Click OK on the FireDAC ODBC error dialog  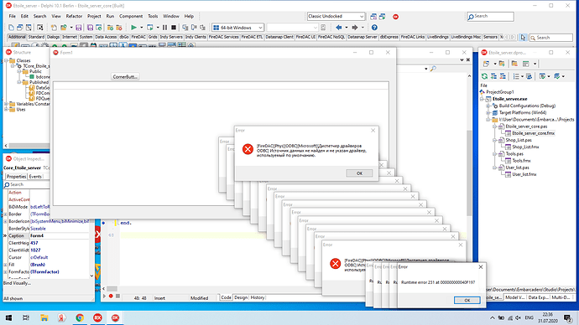[x=359, y=173]
